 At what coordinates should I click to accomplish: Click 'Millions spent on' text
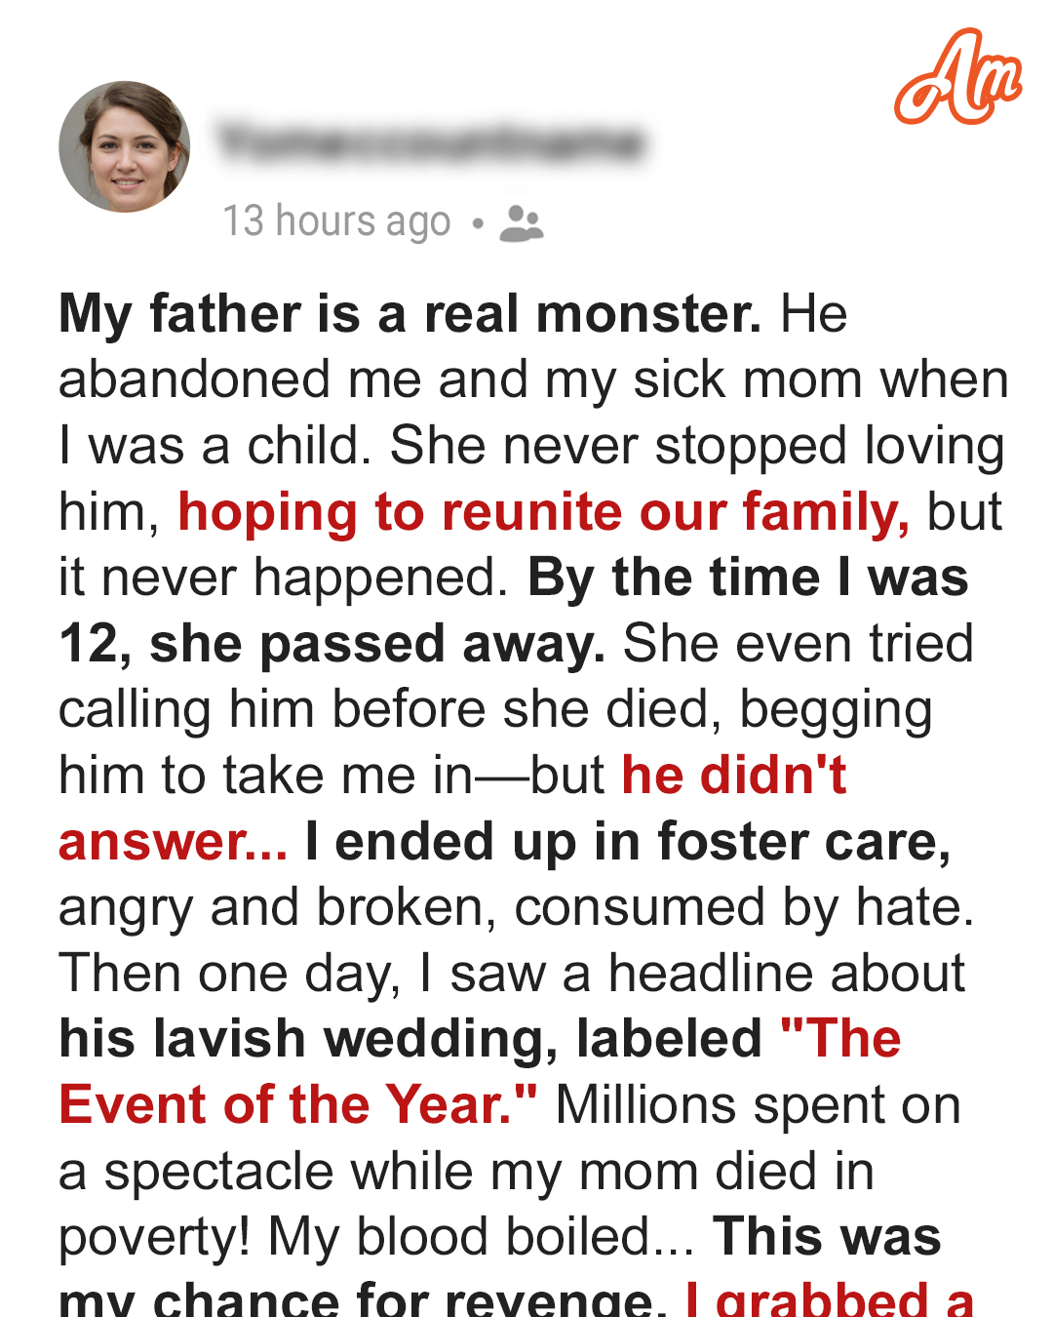[758, 1105]
